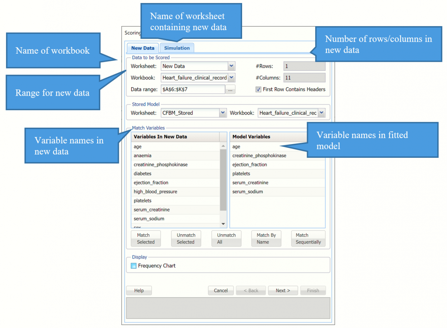Viewport: 447px width, 328px height.
Task: Click the Match By Name button
Action: click(x=266, y=238)
